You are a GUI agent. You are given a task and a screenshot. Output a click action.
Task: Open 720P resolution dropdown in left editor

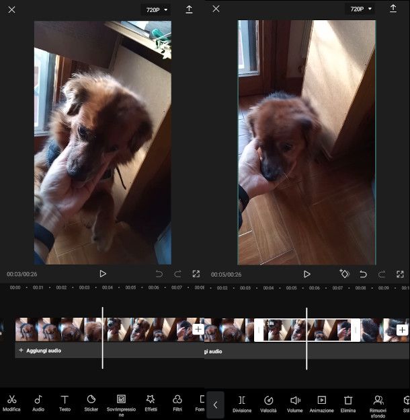157,10
